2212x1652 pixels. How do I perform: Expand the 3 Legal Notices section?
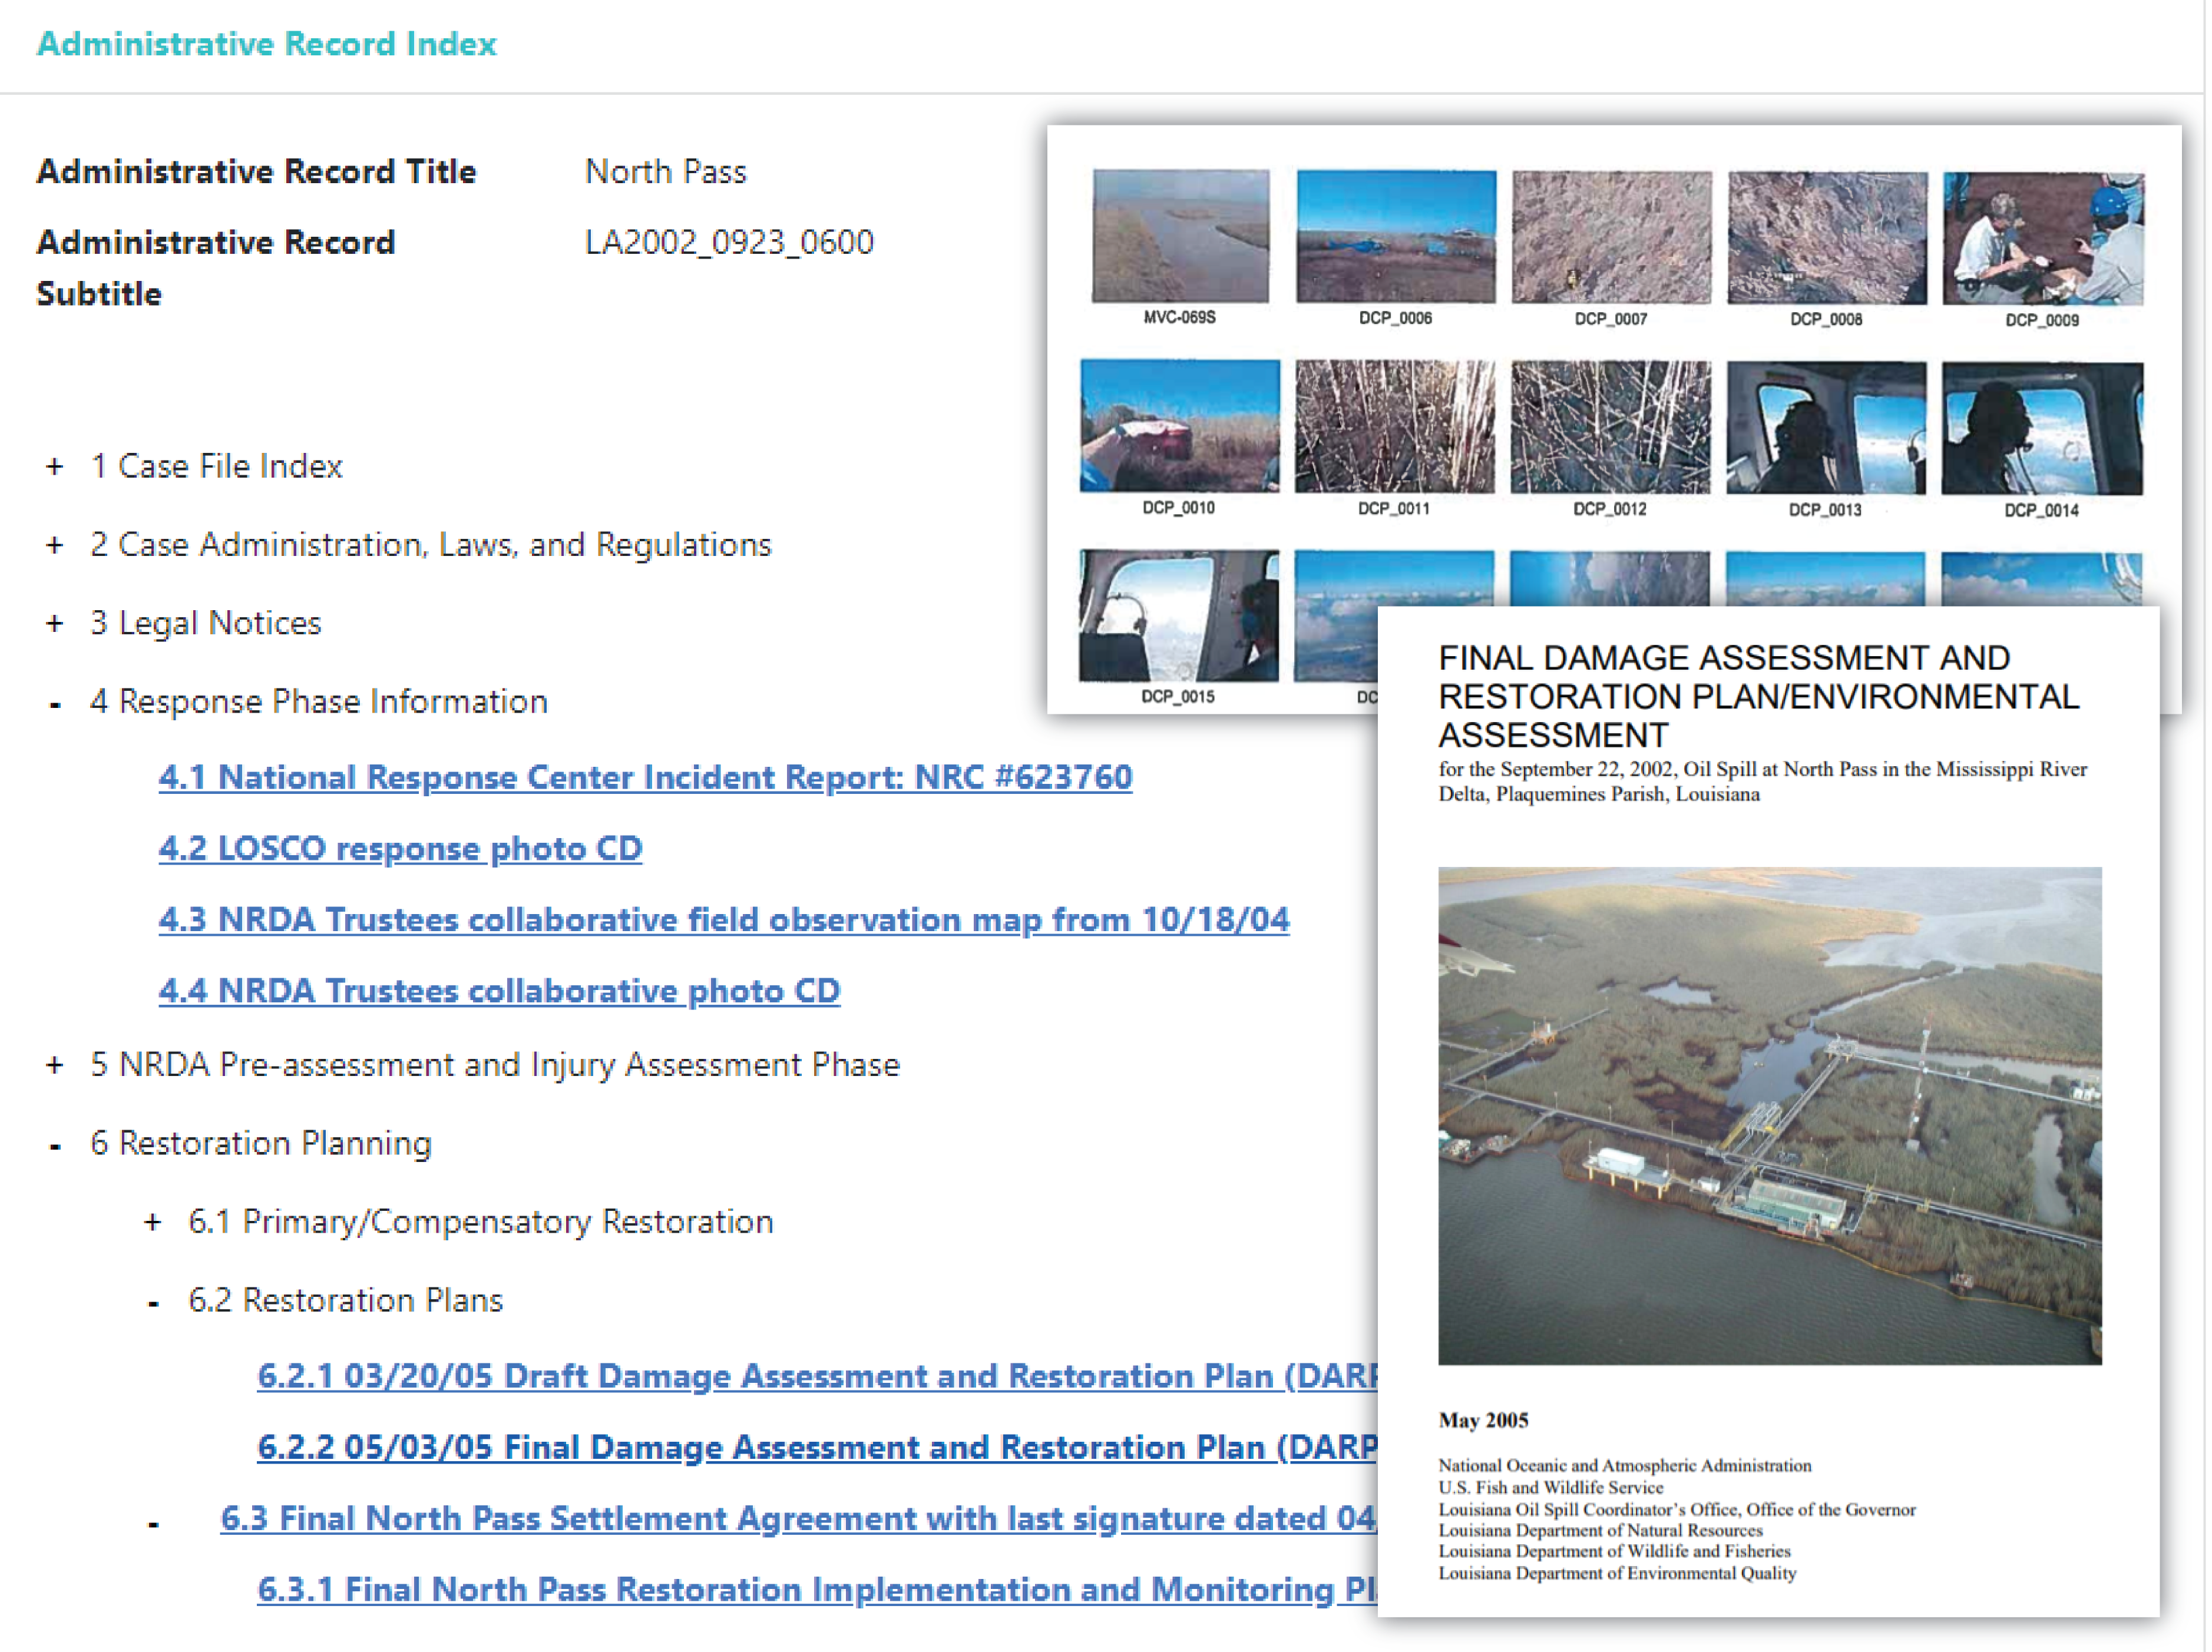(55, 624)
